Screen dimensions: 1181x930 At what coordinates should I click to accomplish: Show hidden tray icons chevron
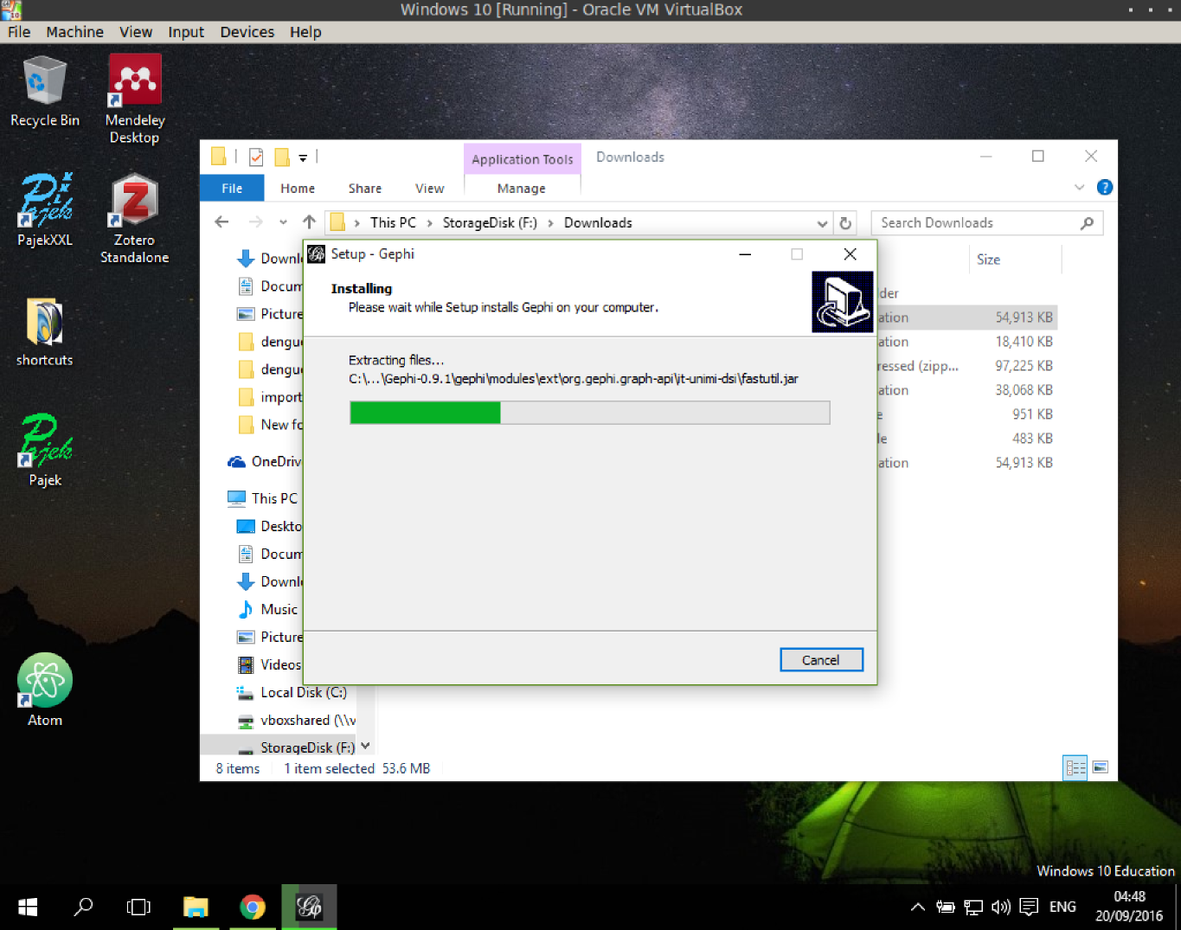click(x=918, y=907)
